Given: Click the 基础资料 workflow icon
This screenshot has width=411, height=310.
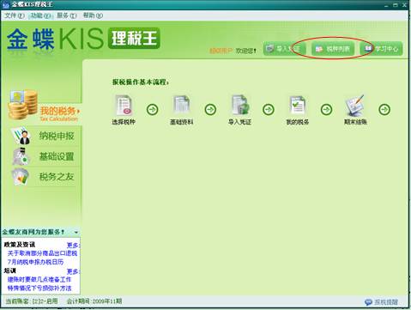Looking at the screenshot, I should [x=182, y=106].
